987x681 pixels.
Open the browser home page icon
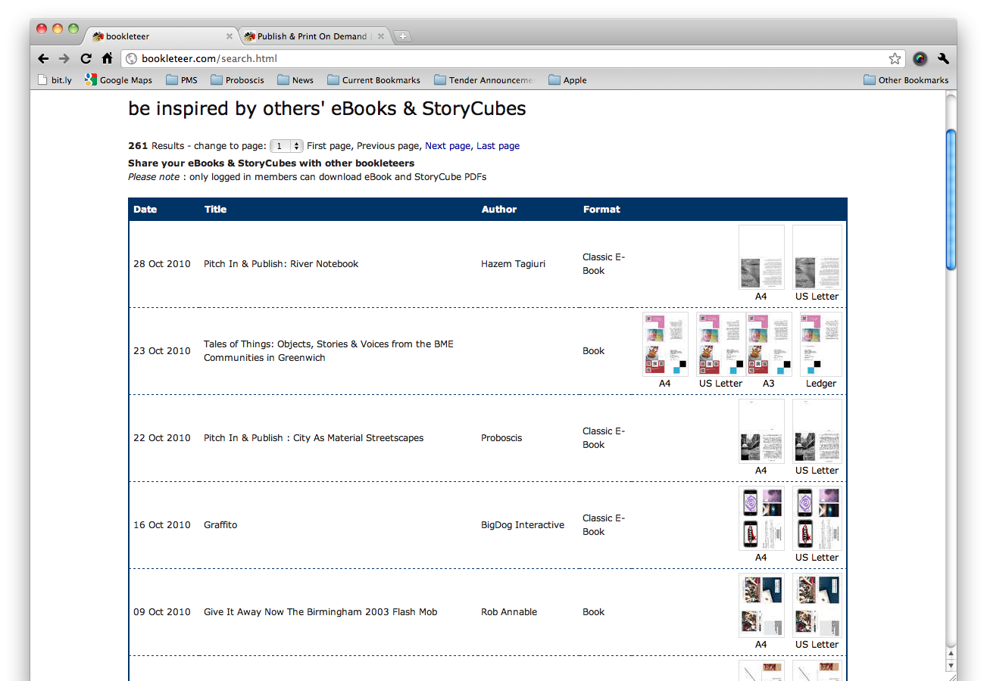[x=107, y=58]
